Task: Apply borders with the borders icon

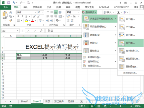Action: point(18,20)
